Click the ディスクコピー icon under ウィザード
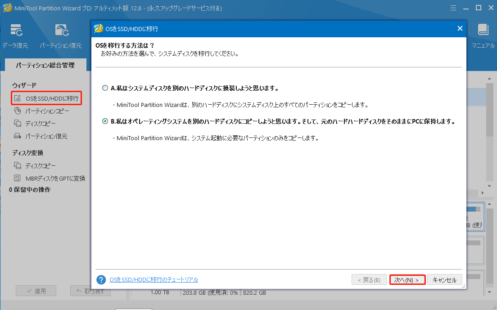The height and width of the screenshot is (310, 497). [x=18, y=124]
